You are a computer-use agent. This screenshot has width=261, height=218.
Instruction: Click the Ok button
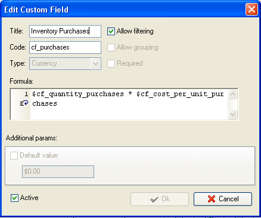(x=160, y=199)
